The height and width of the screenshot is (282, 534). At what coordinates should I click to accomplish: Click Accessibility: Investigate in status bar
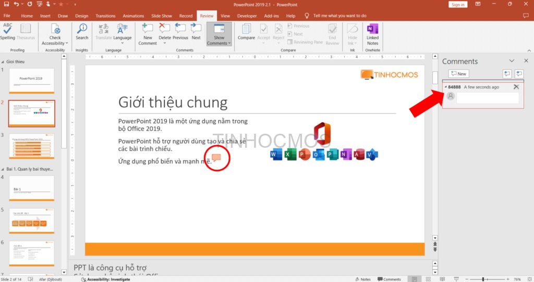(x=106, y=279)
